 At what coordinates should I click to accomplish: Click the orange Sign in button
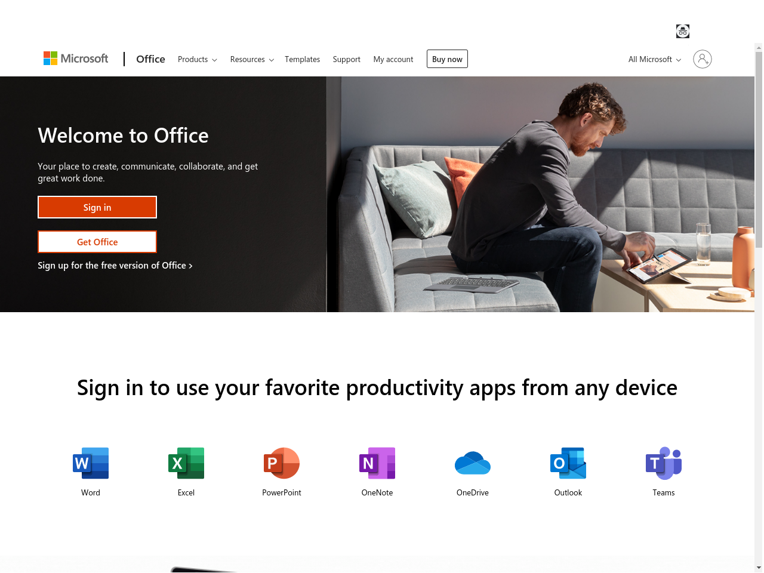point(97,207)
